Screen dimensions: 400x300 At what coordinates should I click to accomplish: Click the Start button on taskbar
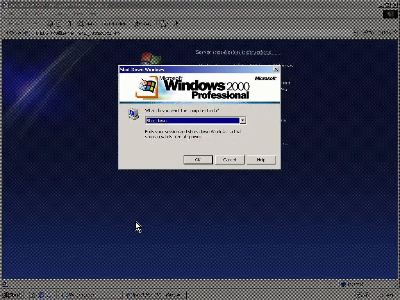coord(11,295)
